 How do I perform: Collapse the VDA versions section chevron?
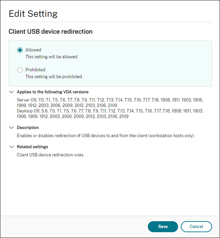pyautogui.click(x=11, y=92)
